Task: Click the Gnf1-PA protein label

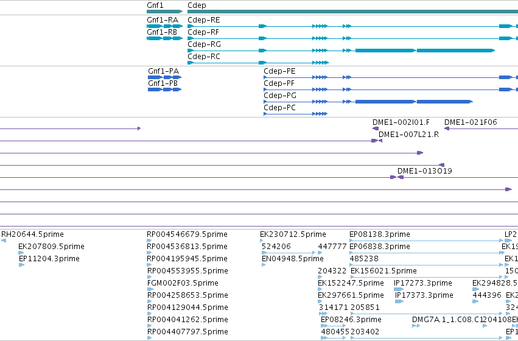Action: point(163,71)
